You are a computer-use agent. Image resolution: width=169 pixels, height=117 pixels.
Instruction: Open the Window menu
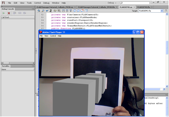[55, 3]
